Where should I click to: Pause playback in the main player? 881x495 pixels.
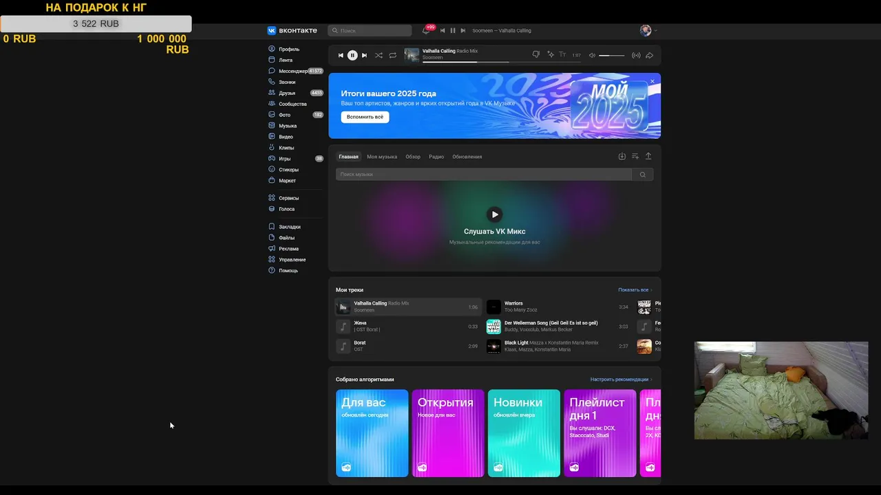pyautogui.click(x=352, y=56)
